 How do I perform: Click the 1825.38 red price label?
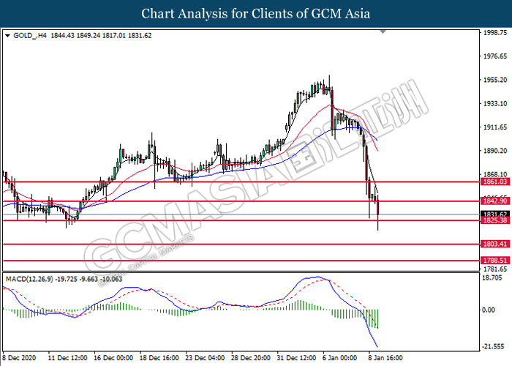click(495, 220)
